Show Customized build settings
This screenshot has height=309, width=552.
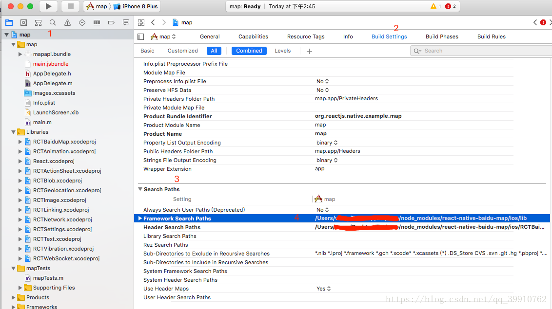tap(183, 51)
